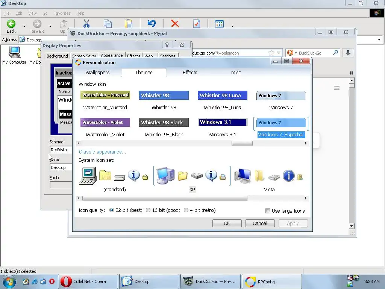Switch to RPConfig taskbar button
This screenshot has width=385, height=289.
coord(271,281)
